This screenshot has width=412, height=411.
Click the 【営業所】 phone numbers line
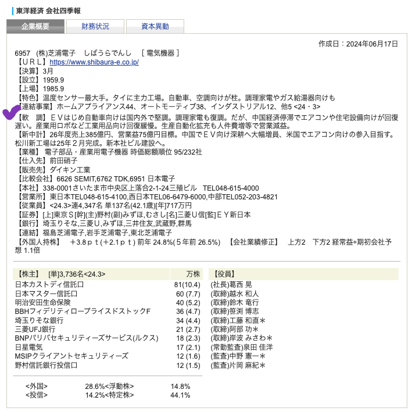pos(146,197)
